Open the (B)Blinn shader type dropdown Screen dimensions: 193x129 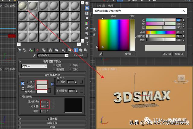point(34,66)
